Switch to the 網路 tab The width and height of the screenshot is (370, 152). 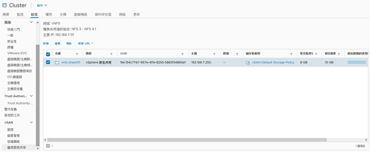coord(122,14)
